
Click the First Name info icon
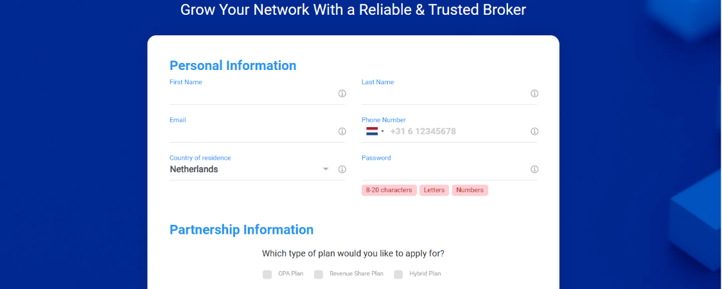(342, 93)
